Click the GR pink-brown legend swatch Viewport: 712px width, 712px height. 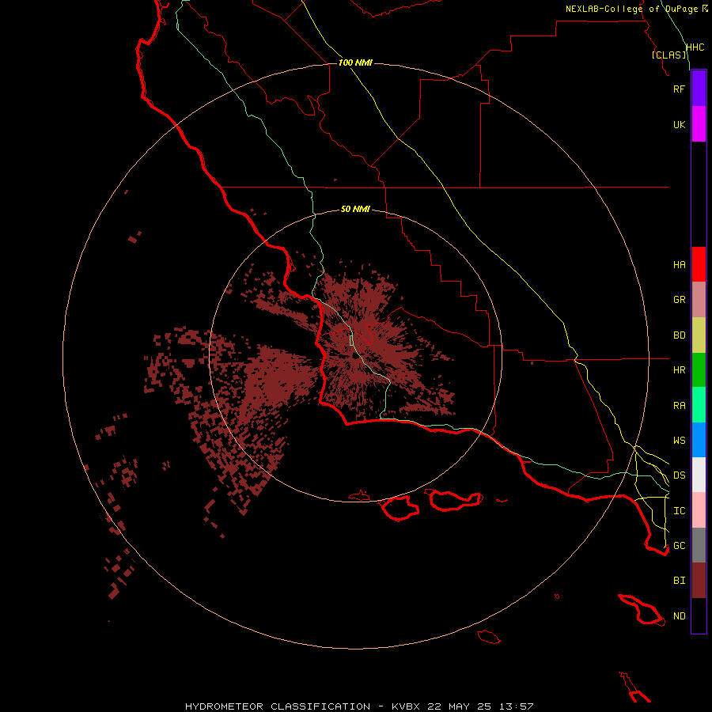point(699,300)
